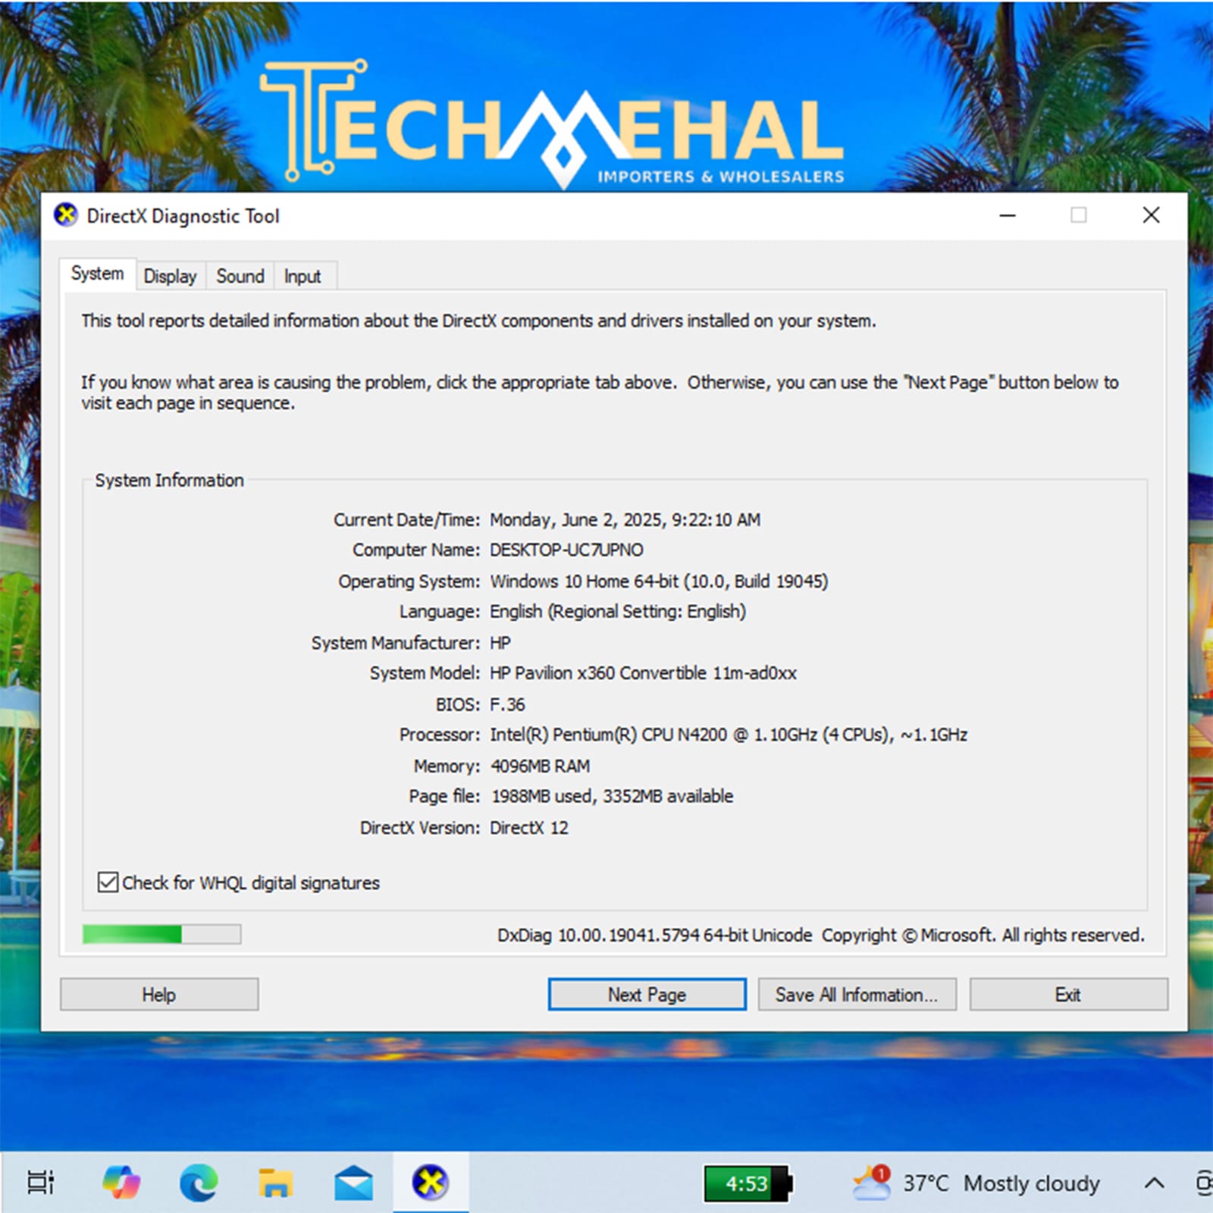Open Task View from the taskbar
The width and height of the screenshot is (1213, 1213).
41,1182
